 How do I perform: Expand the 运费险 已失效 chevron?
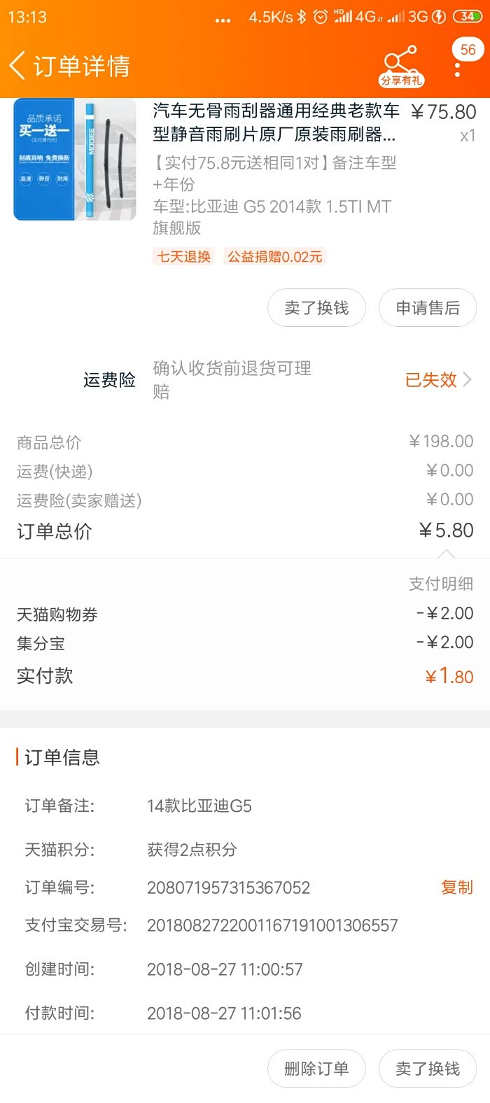click(x=467, y=379)
